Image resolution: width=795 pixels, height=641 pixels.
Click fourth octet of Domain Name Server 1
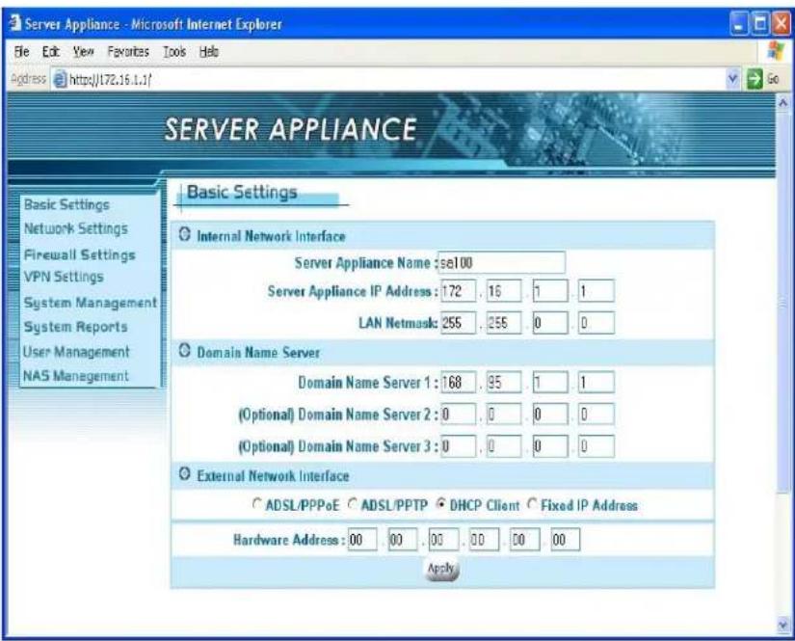[x=596, y=382]
